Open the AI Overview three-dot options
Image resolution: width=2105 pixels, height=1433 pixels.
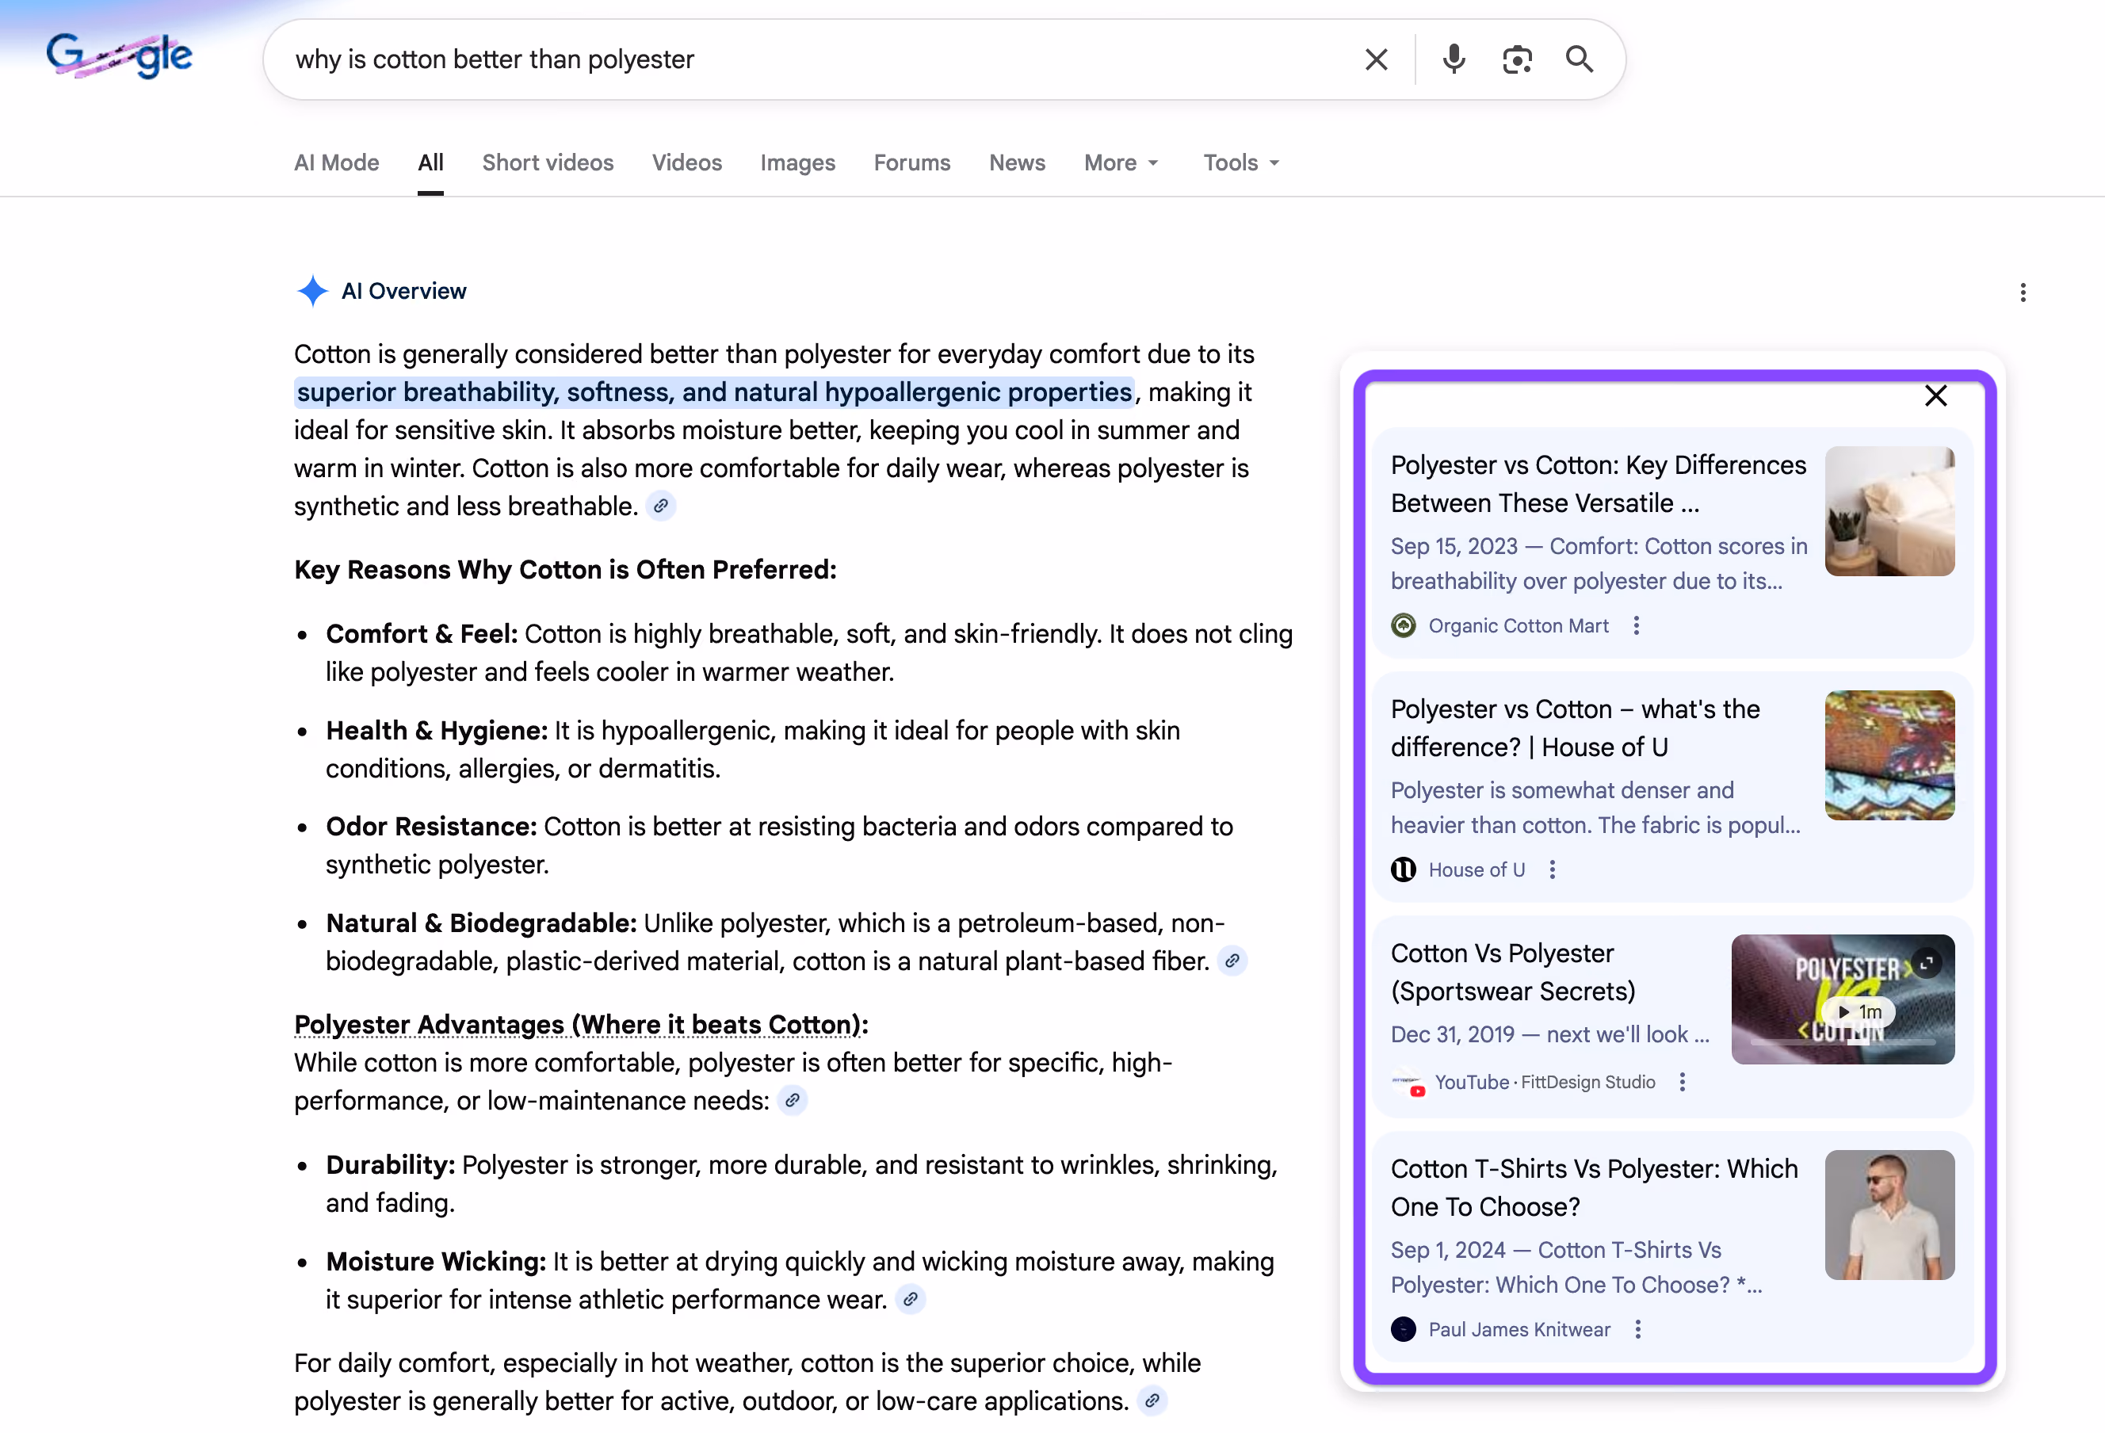point(2022,292)
